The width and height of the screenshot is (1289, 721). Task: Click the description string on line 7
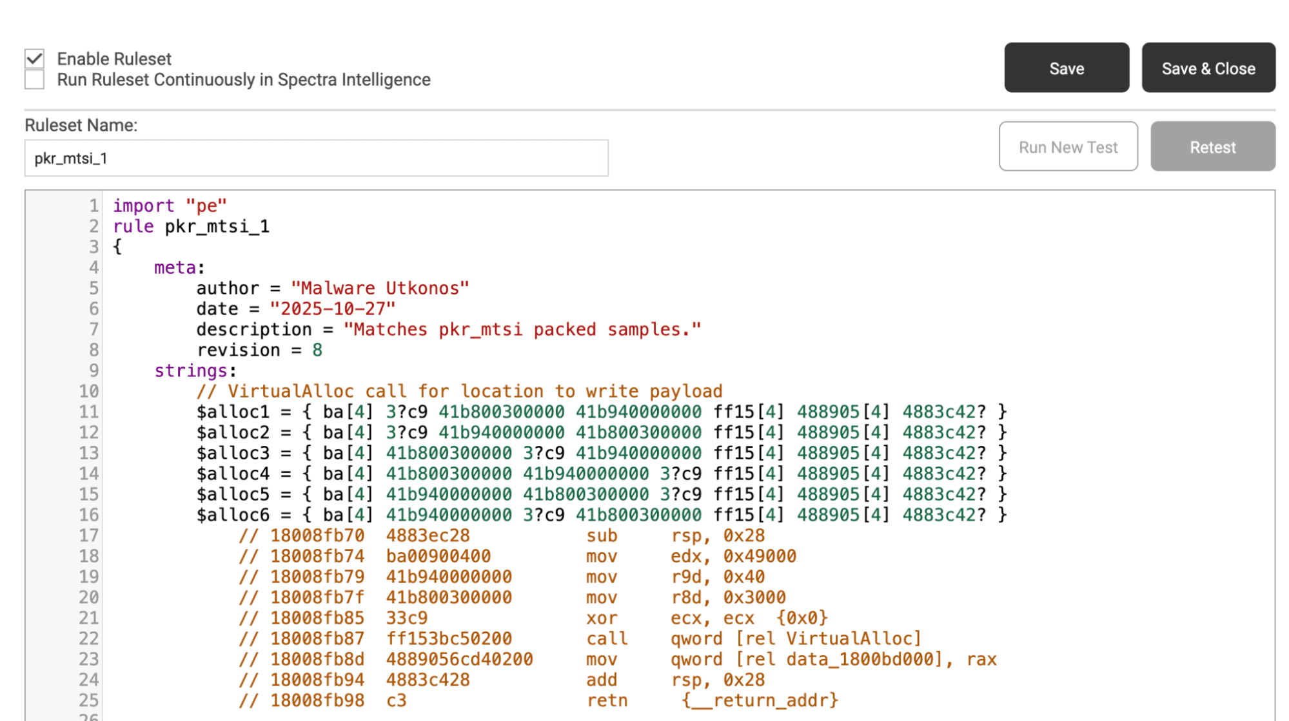tap(521, 329)
